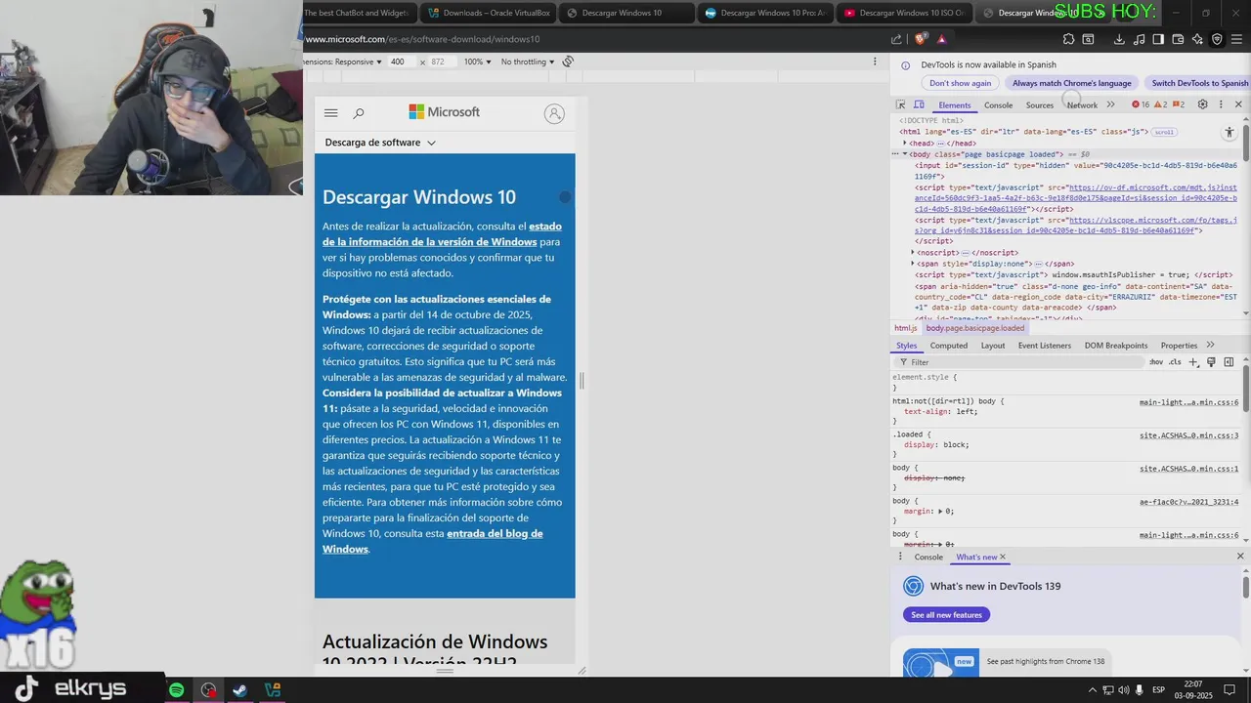Expand the head element node
1251x703 pixels.
(x=905, y=143)
